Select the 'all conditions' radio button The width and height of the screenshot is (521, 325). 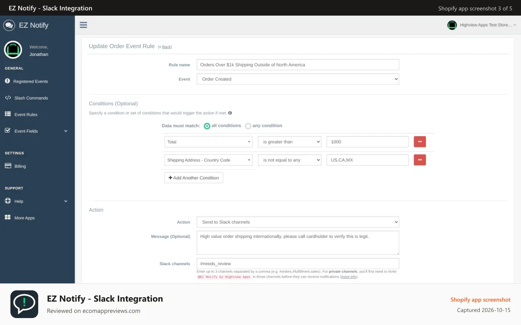(207, 126)
